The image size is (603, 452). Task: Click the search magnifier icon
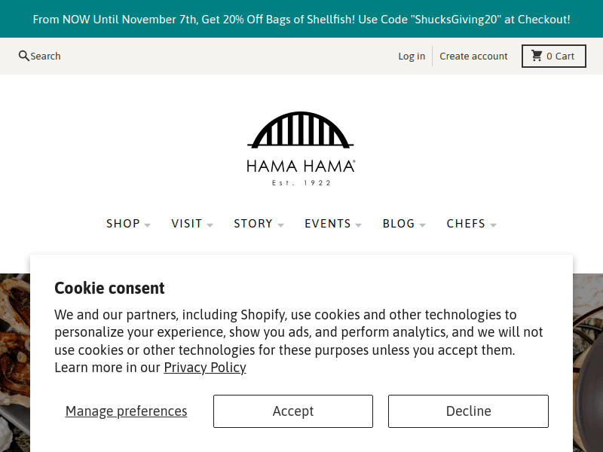[24, 56]
